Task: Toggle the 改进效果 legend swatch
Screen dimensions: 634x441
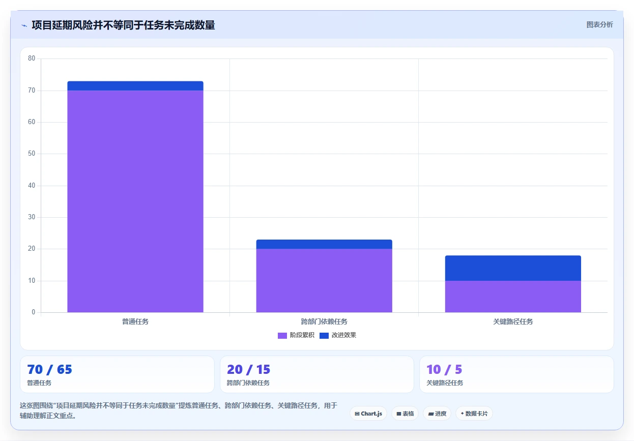Action: pyautogui.click(x=324, y=335)
